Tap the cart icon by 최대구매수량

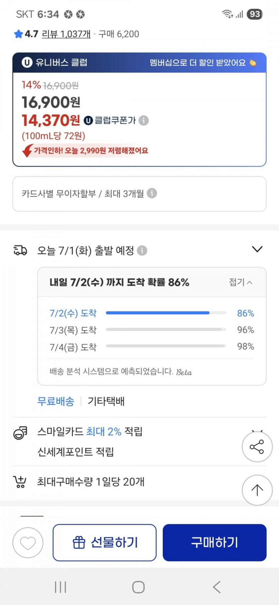[20, 482]
